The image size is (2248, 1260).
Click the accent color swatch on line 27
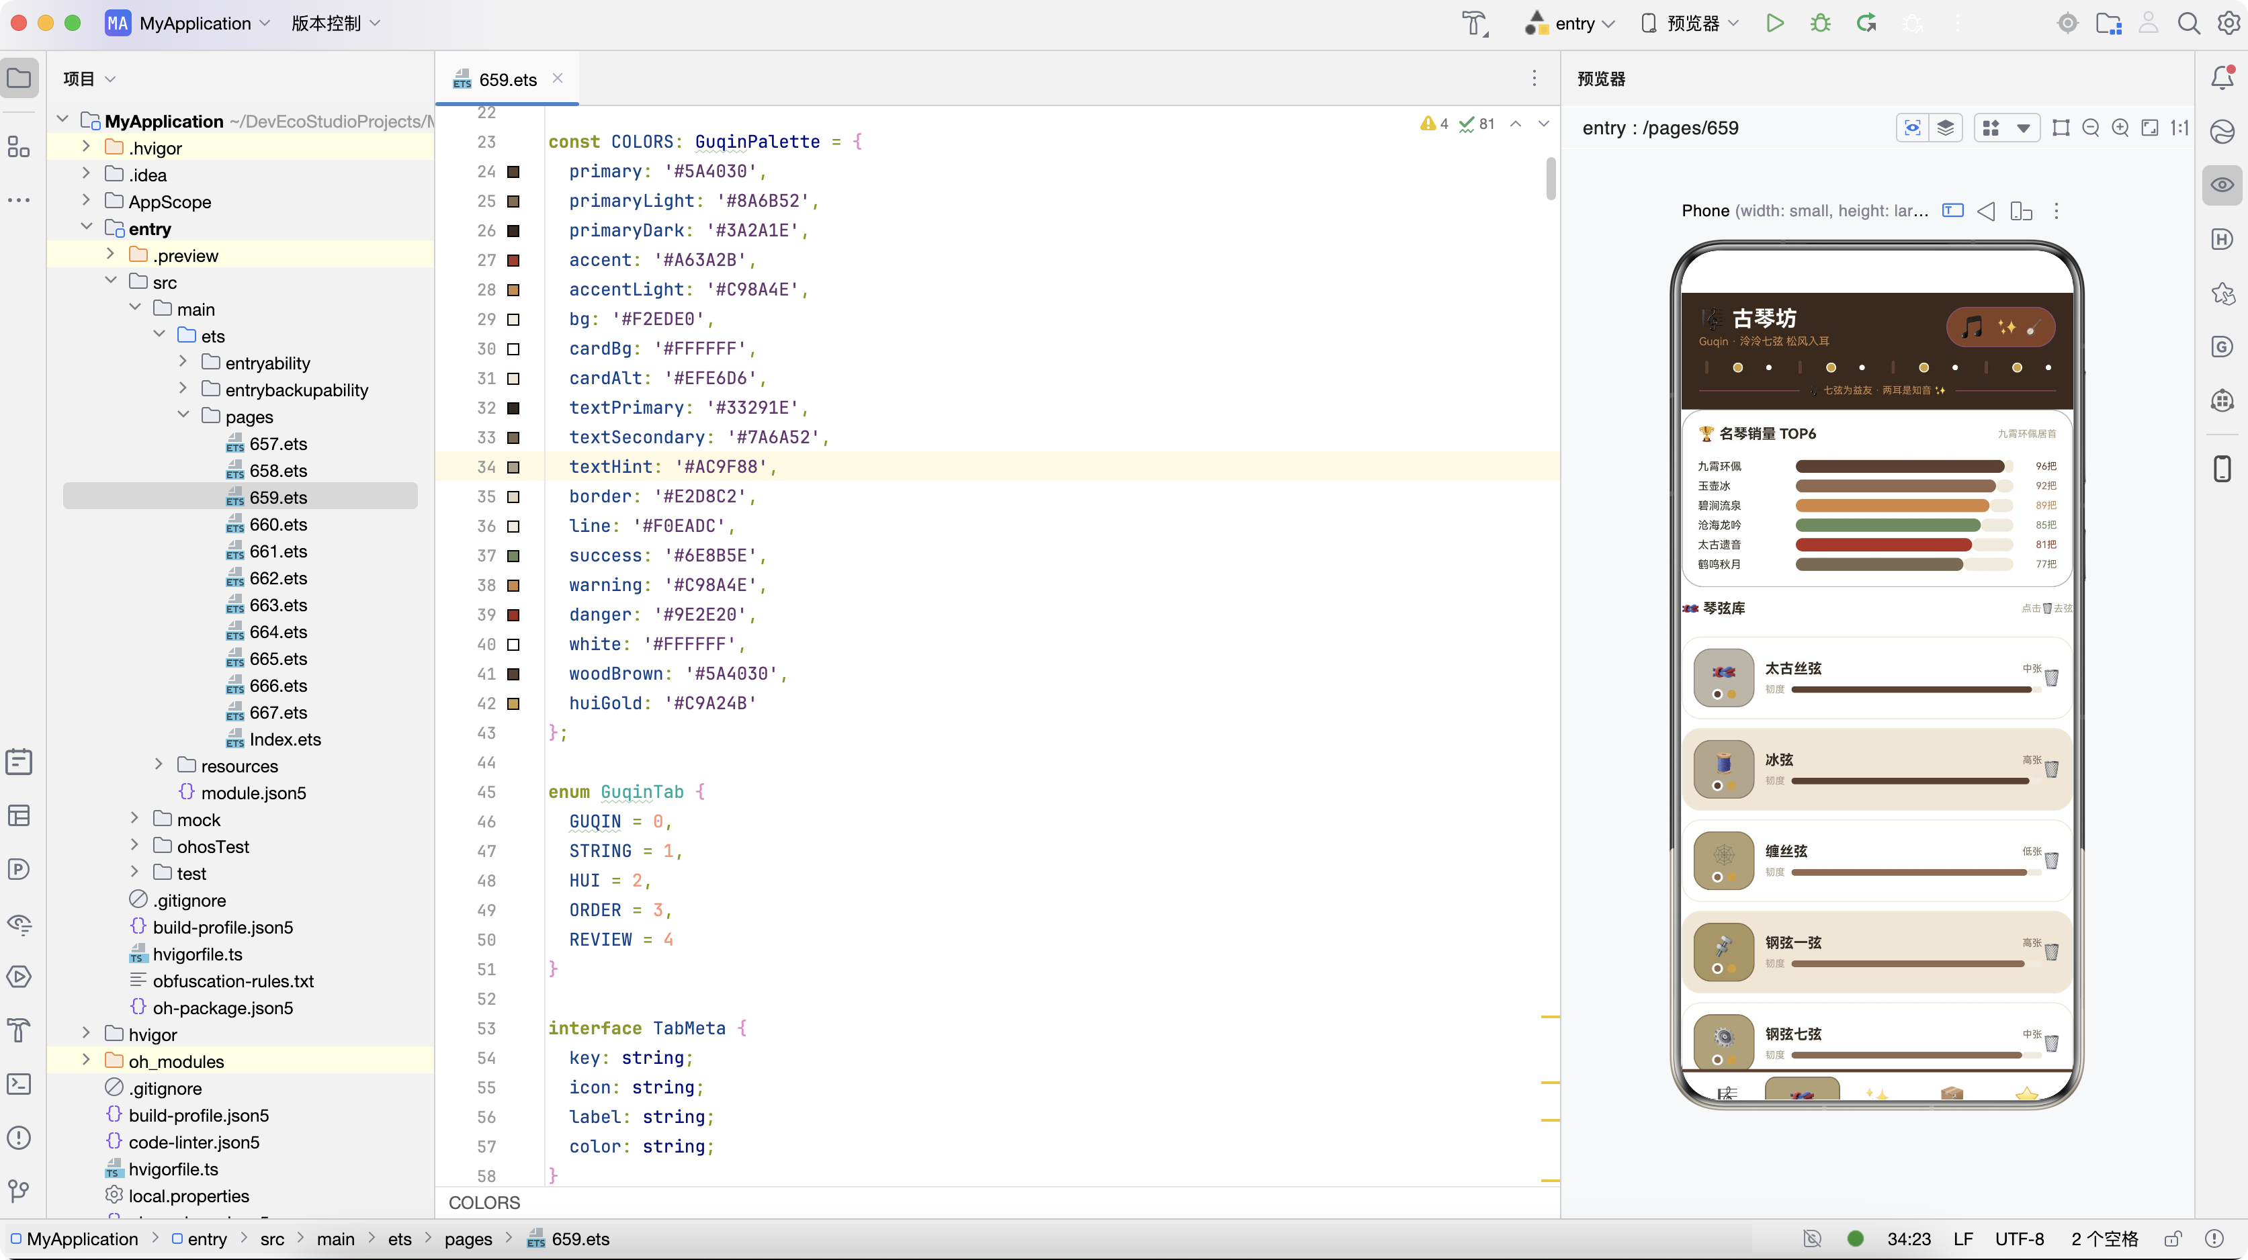(513, 260)
